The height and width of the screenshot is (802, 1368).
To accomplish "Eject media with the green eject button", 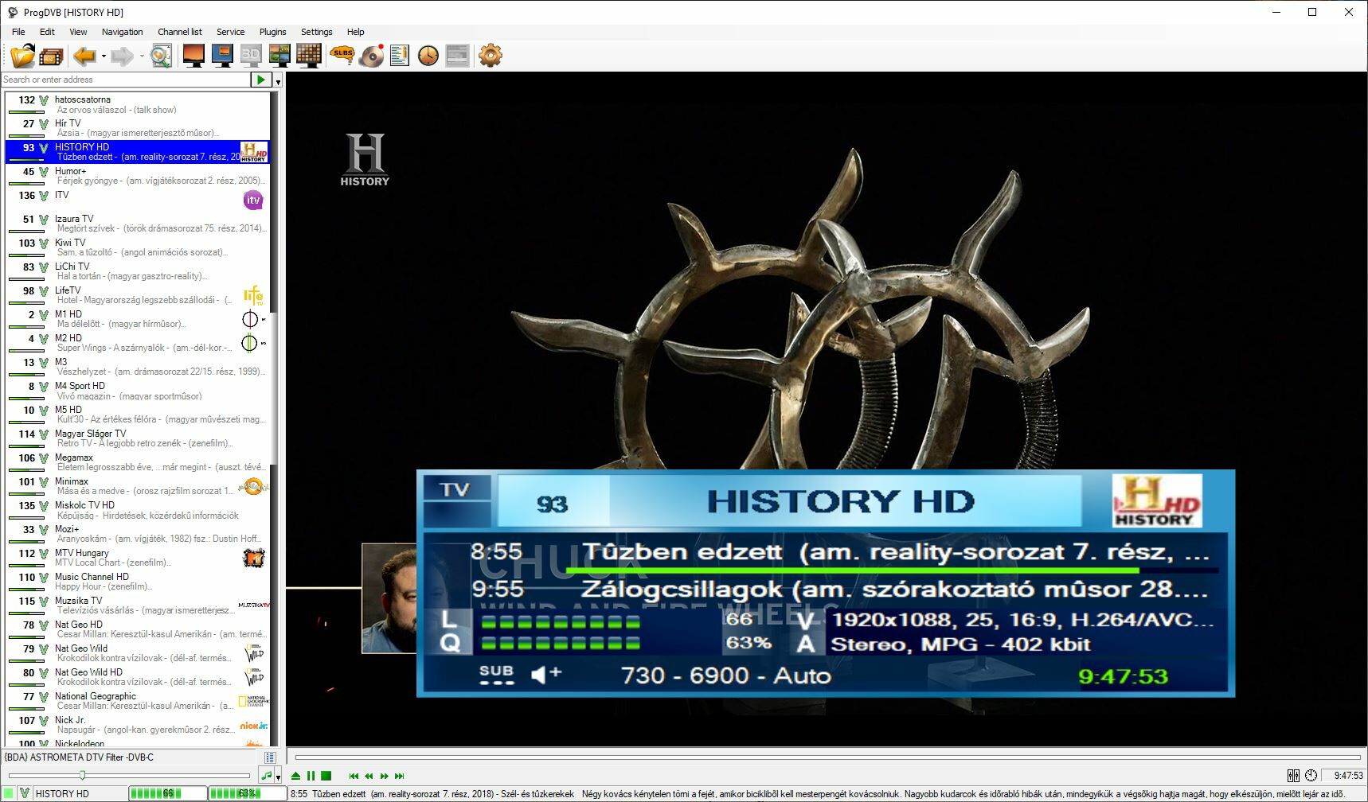I will 296,776.
